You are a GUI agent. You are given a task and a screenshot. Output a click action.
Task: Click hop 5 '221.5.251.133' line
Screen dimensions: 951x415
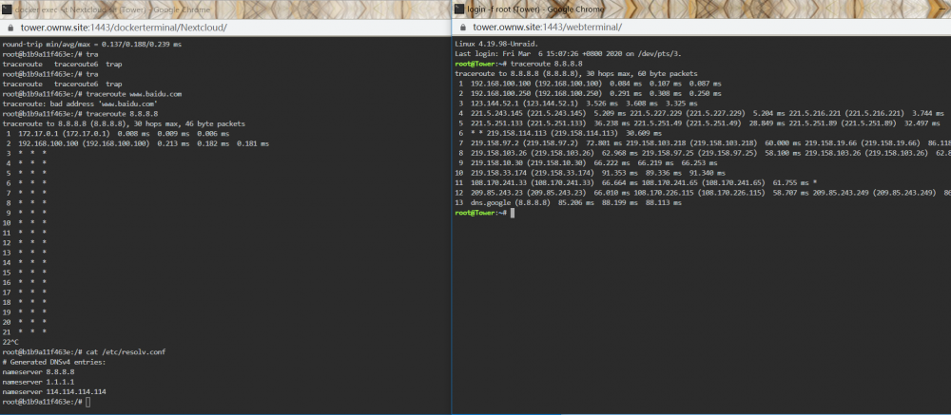(699, 123)
